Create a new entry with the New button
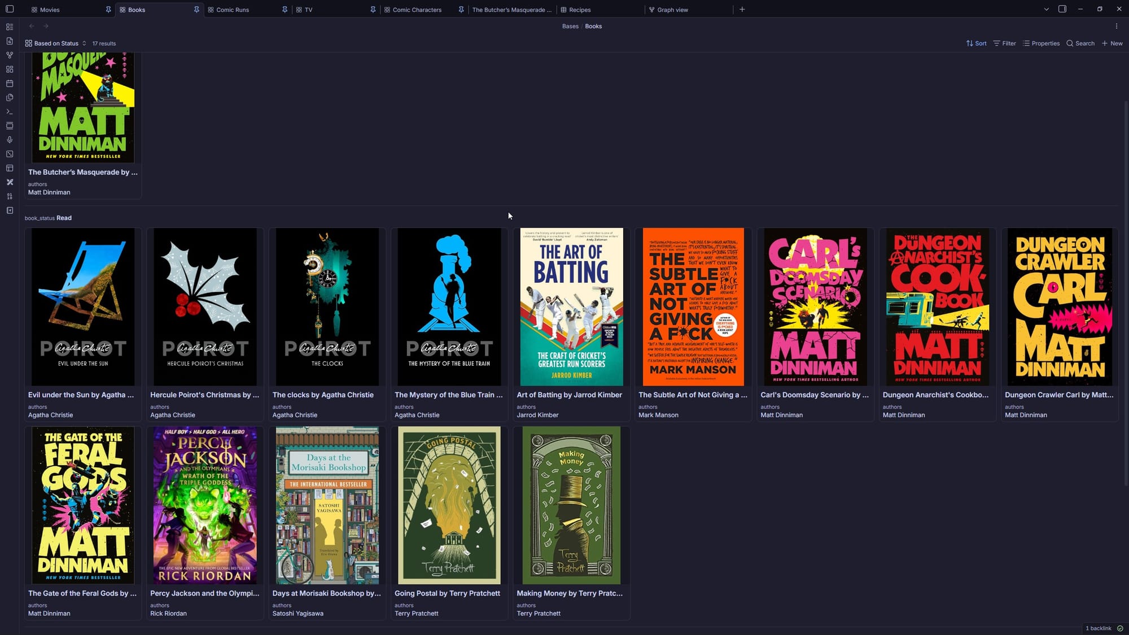1129x635 pixels. (x=1112, y=43)
